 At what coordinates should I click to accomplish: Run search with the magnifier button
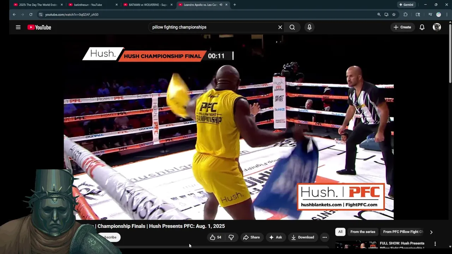(x=292, y=27)
